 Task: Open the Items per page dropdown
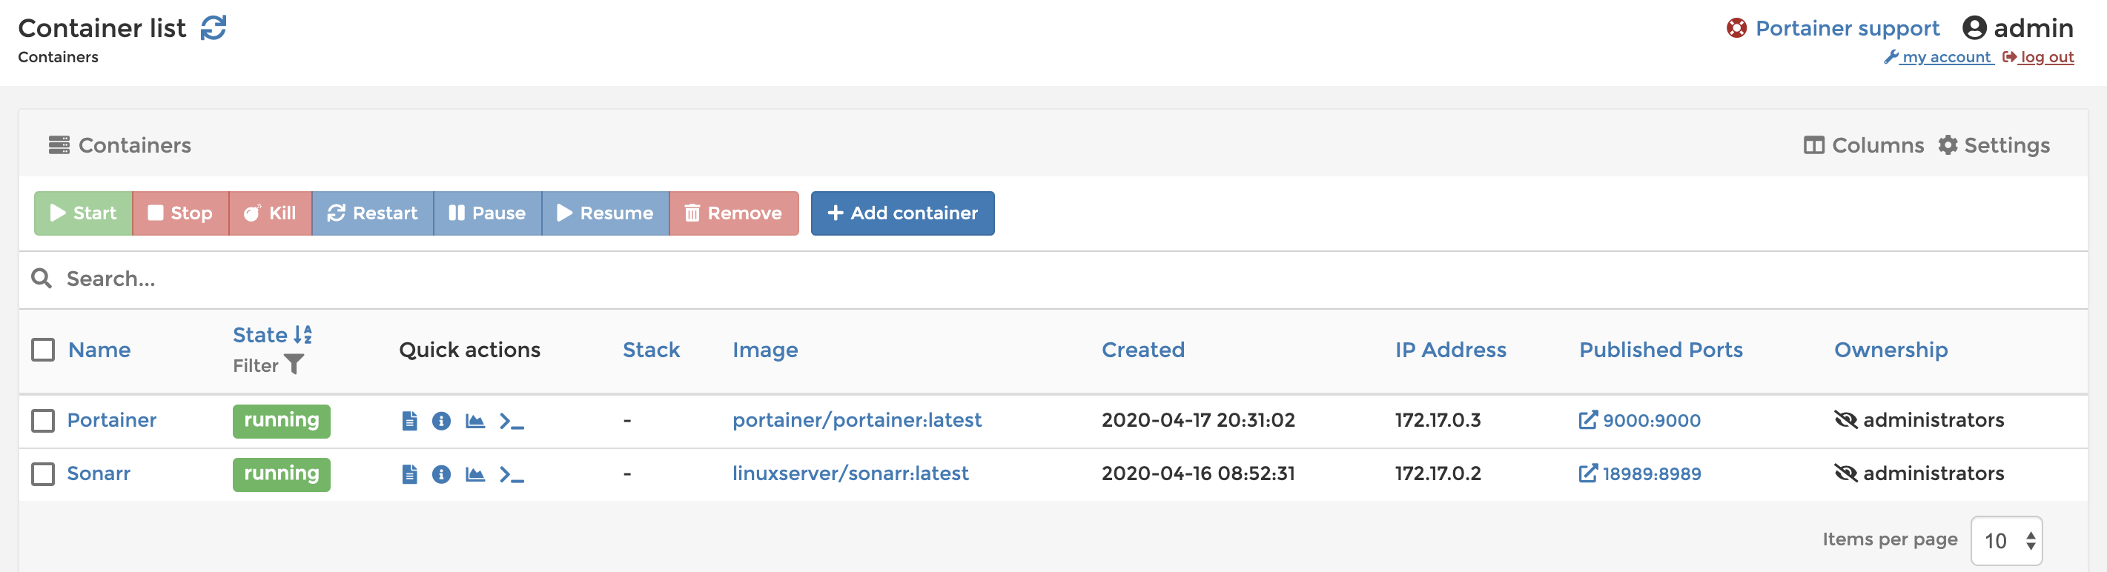click(2005, 540)
